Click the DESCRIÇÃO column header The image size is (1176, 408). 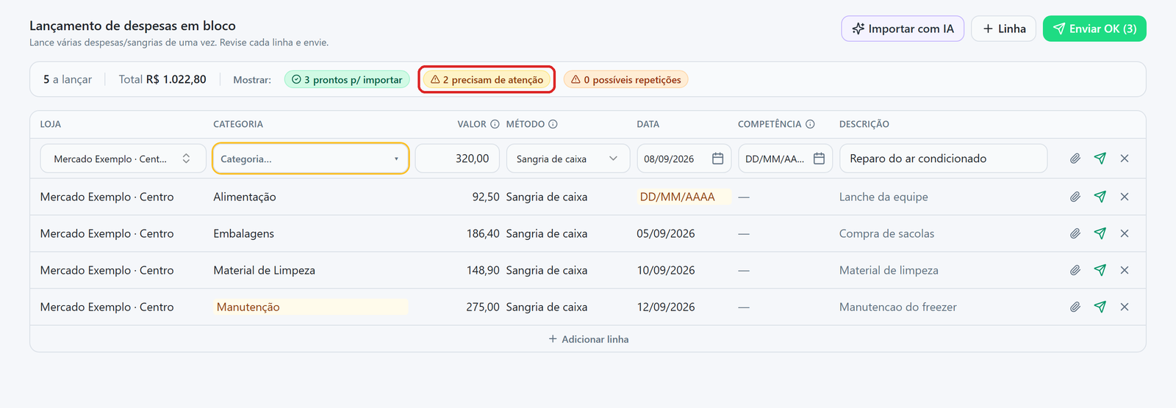click(864, 124)
